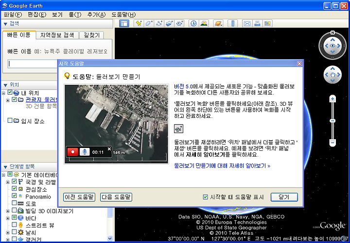
Task: Uncheck 국경 및 라벨 layer
Action: (x=14, y=181)
